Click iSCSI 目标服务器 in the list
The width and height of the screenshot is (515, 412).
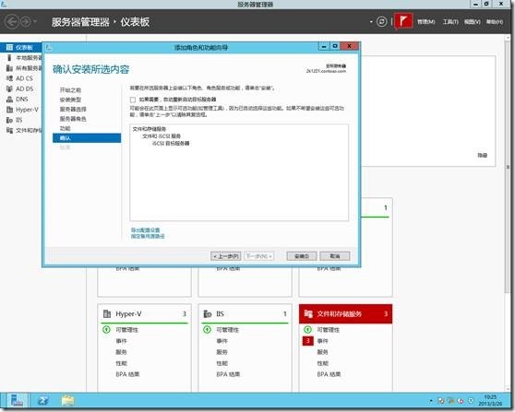pyautogui.click(x=171, y=144)
